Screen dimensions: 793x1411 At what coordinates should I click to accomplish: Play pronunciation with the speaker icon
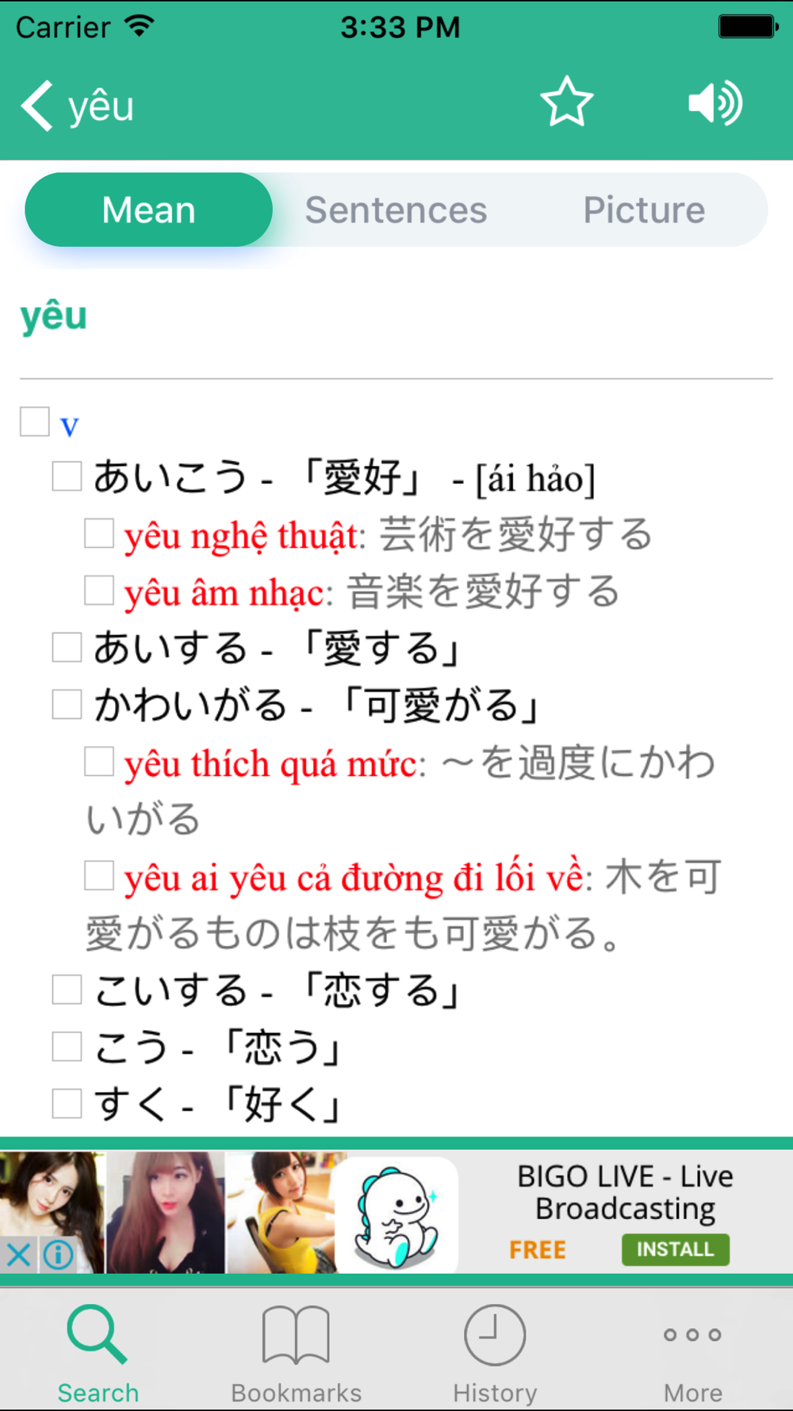coord(715,103)
